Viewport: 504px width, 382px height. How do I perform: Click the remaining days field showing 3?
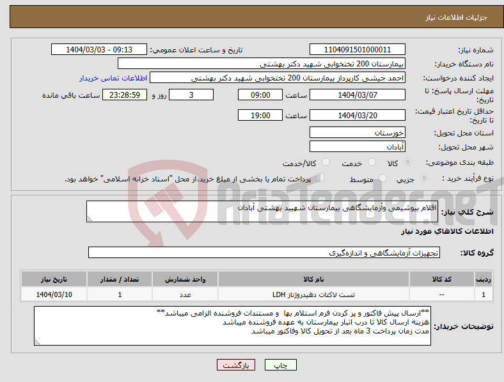coord(191,95)
